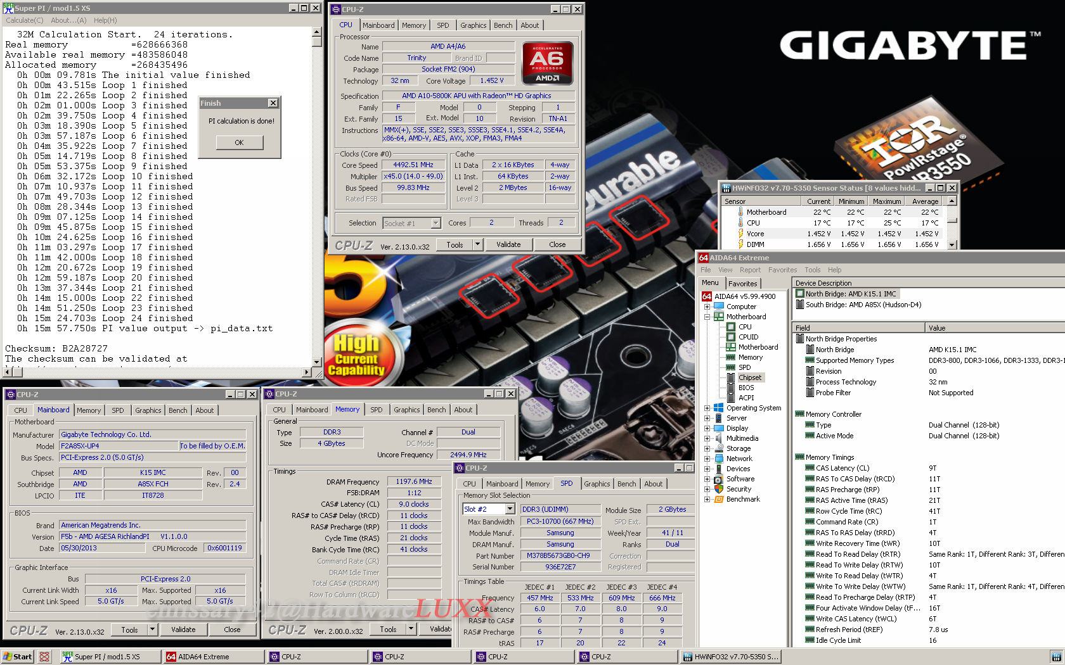Click the Security shield icon in AIDA64
This screenshot has height=665, width=1065.
718,489
